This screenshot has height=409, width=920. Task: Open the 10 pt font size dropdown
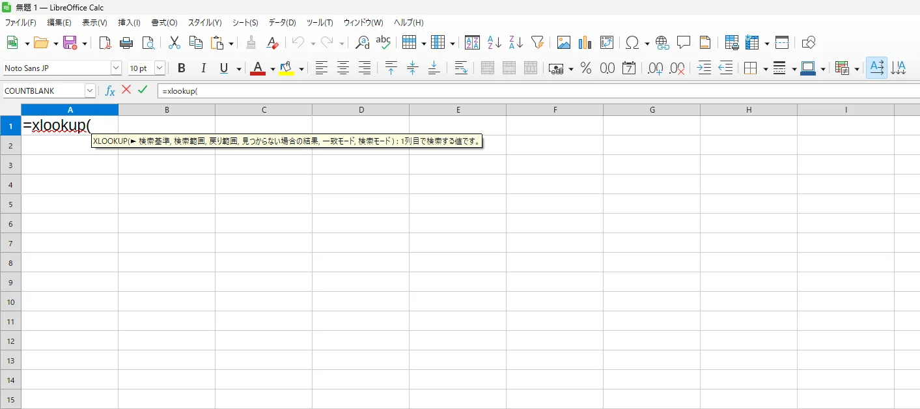(160, 68)
